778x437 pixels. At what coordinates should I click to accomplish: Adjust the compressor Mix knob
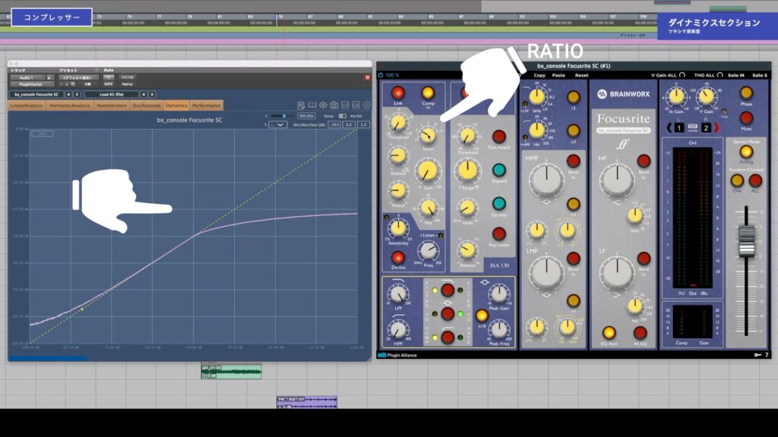(x=428, y=209)
